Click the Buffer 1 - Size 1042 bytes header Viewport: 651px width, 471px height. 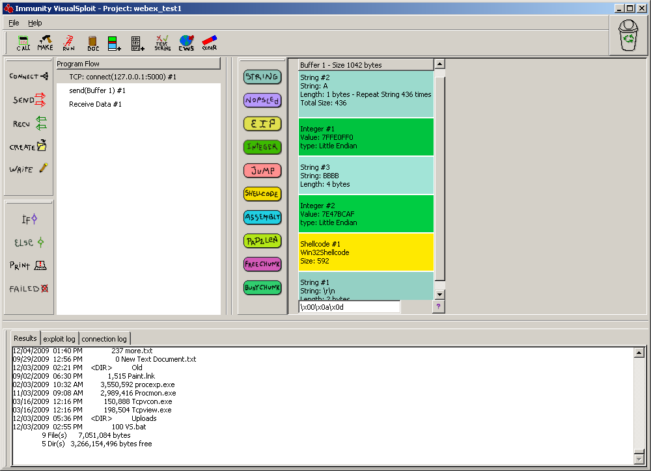pos(366,65)
